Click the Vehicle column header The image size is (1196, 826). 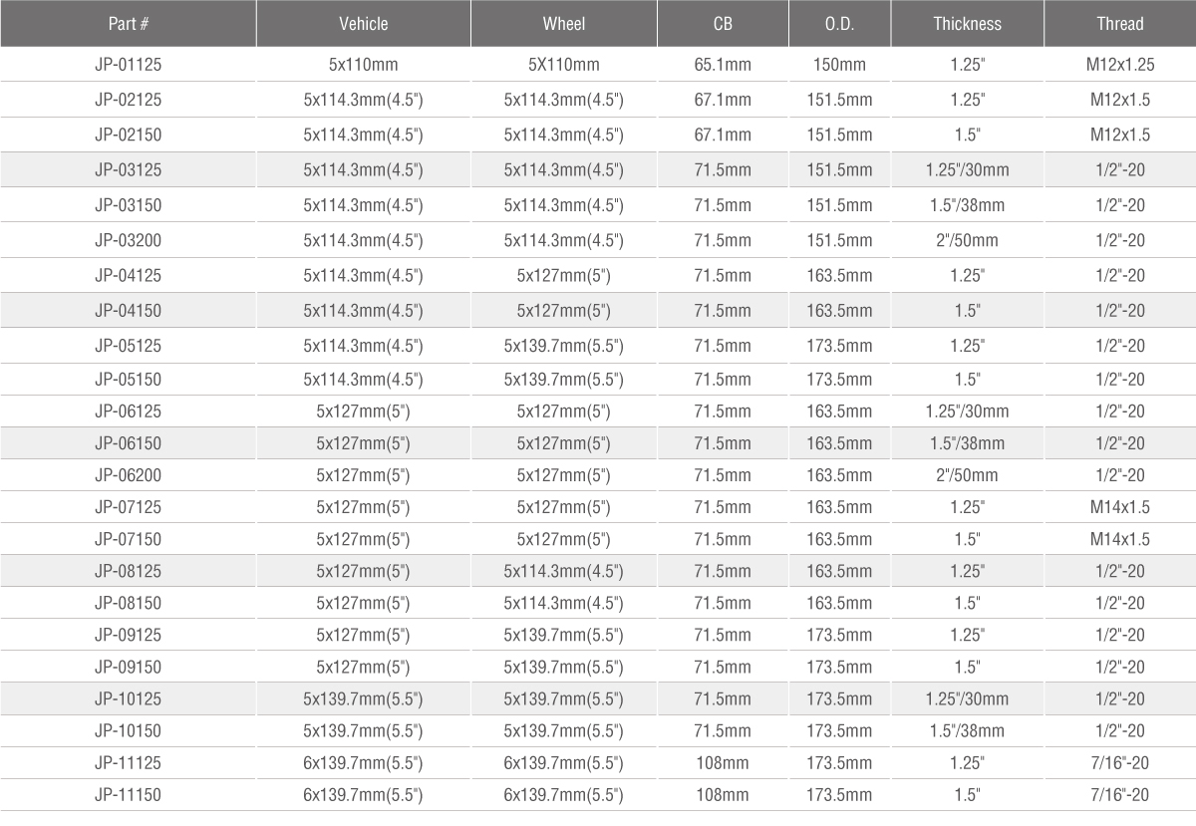364,24
